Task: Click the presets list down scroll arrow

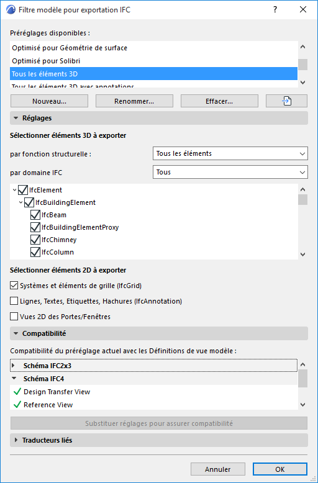Action: pyautogui.click(x=302, y=82)
